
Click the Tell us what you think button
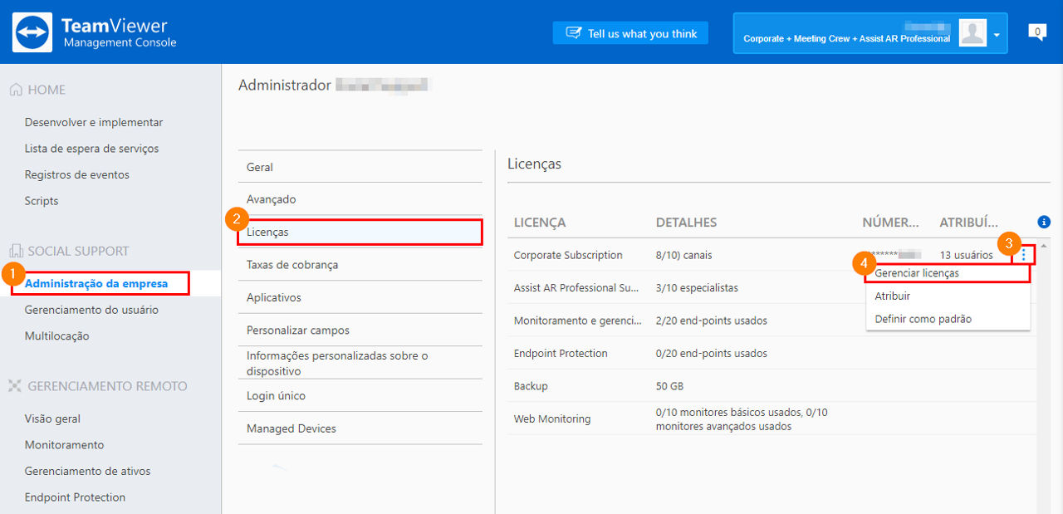pyautogui.click(x=631, y=33)
